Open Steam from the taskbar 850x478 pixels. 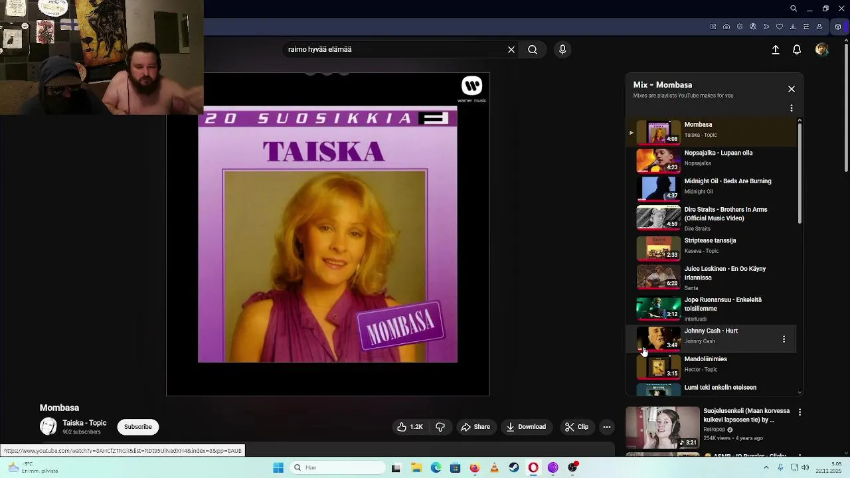point(513,467)
